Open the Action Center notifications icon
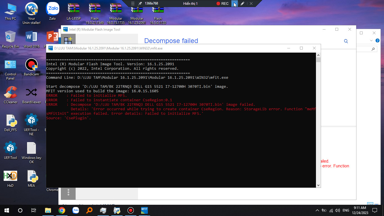This screenshot has width=384, height=216. click(375, 210)
